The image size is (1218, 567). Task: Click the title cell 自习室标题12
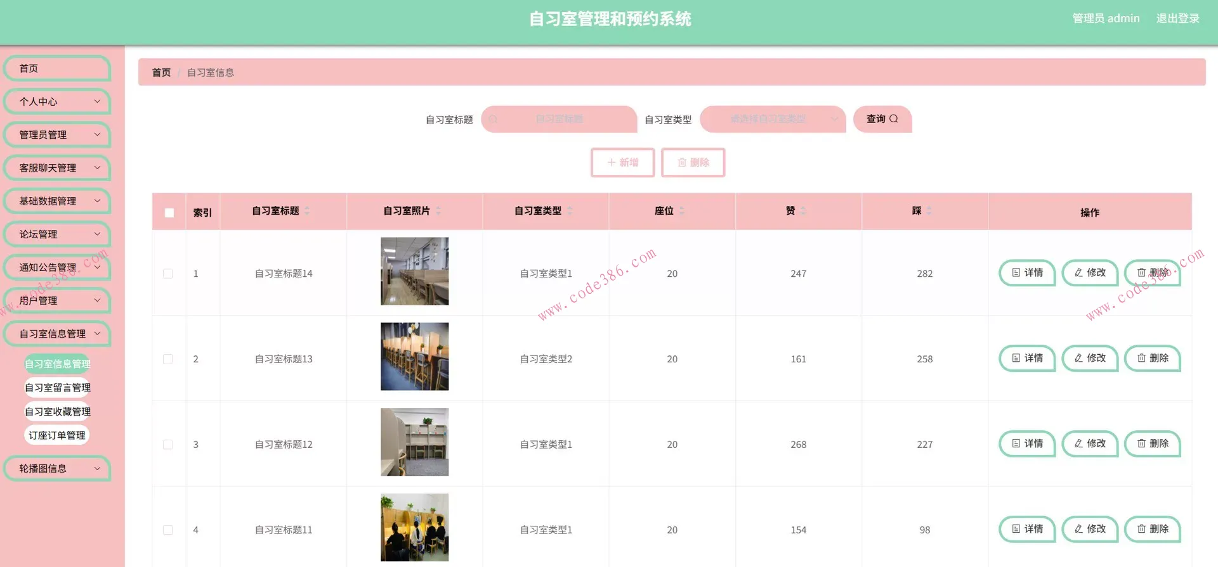pos(284,445)
